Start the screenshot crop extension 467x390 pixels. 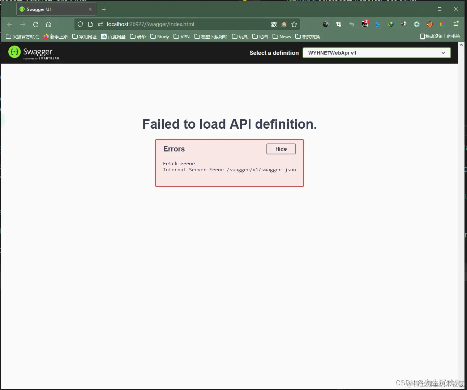point(339,24)
